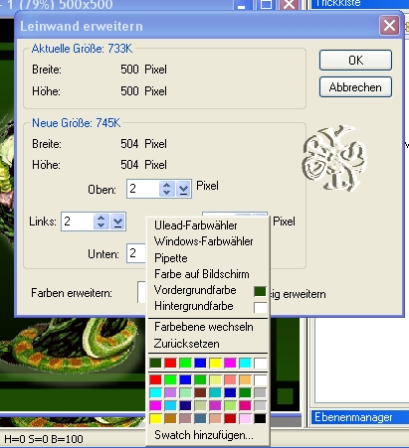Click the Links pixel input field

pos(78,222)
